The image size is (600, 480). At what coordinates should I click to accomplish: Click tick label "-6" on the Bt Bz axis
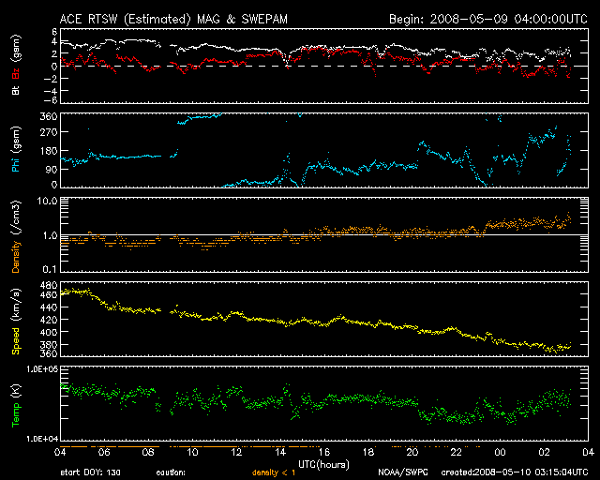50,100
